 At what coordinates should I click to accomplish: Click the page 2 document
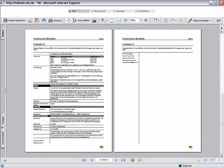[69, 91]
